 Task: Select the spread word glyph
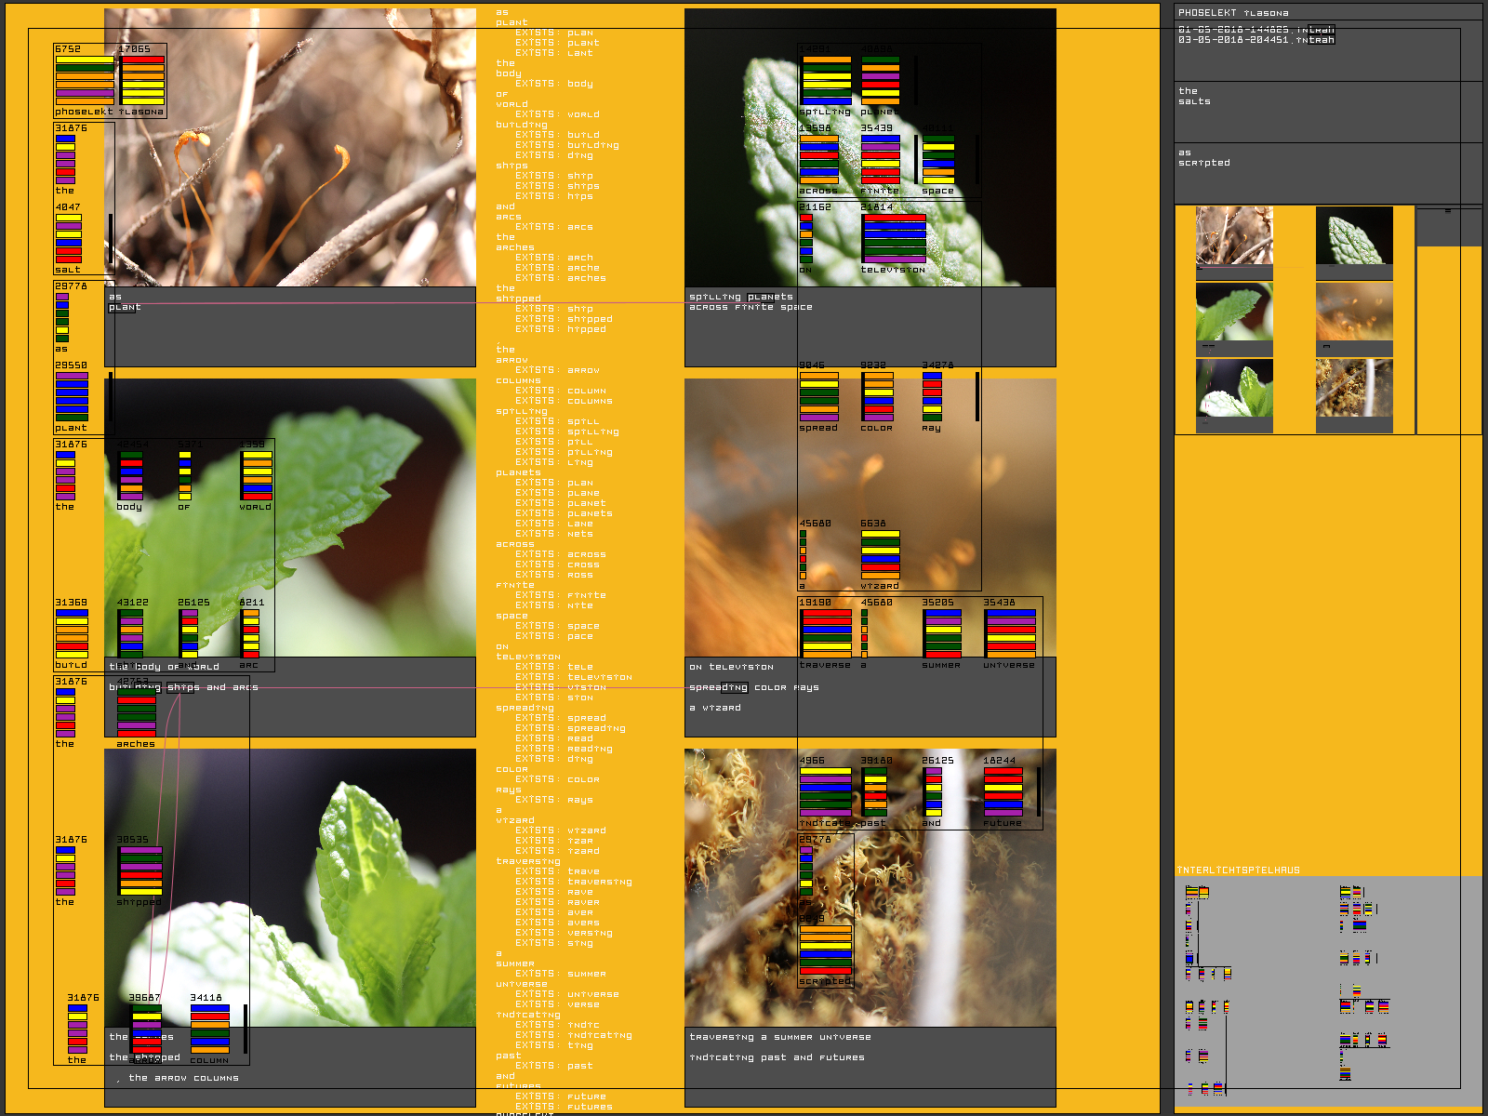pos(819,397)
